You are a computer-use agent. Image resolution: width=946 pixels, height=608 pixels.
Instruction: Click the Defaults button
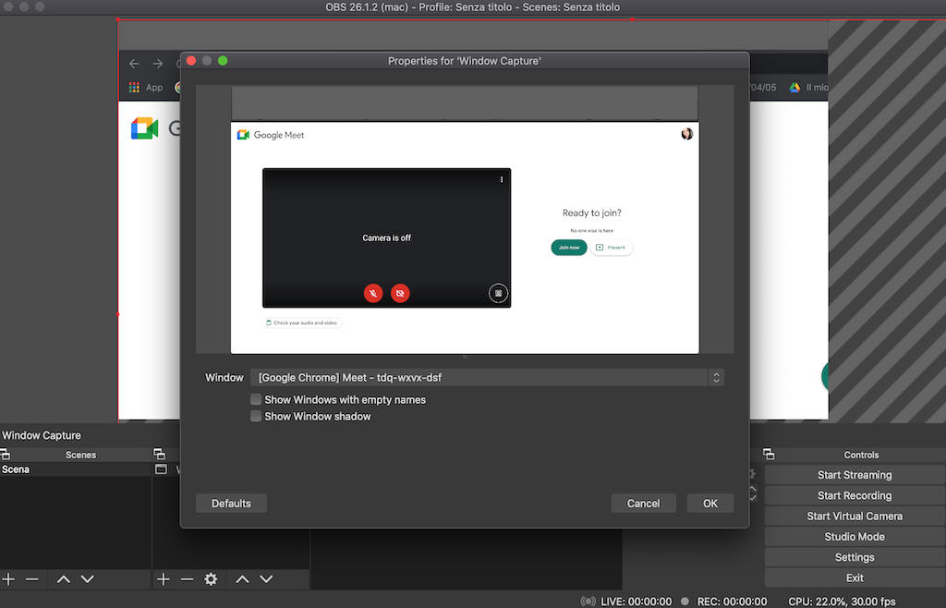pyautogui.click(x=231, y=503)
